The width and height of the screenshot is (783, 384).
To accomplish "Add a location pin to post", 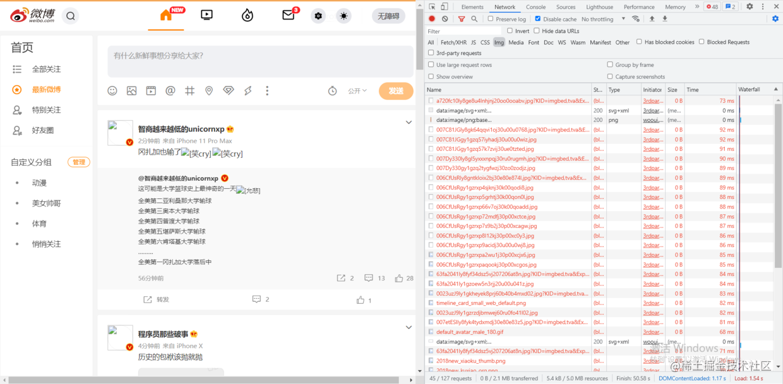I will click(209, 91).
